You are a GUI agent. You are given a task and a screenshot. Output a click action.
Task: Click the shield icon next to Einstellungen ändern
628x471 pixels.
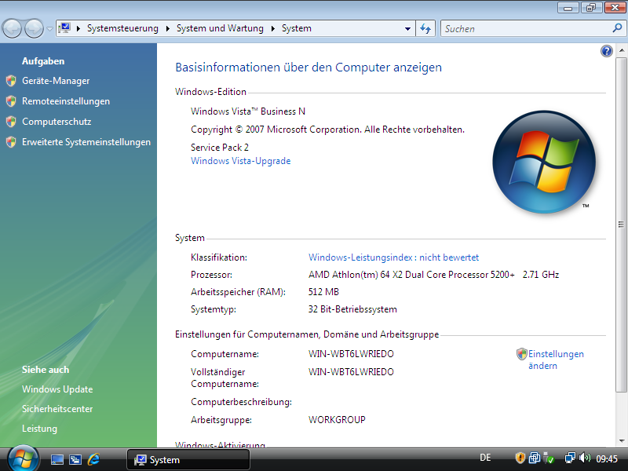521,354
